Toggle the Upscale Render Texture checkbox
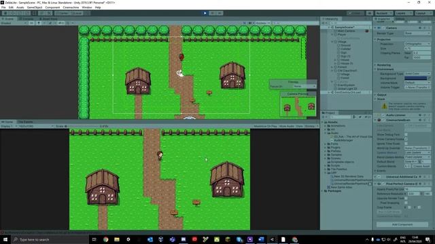Image resolution: width=435 pixels, height=244 pixels. click(406, 199)
